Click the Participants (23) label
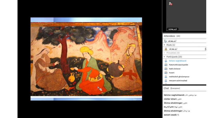 [x=174, y=57]
